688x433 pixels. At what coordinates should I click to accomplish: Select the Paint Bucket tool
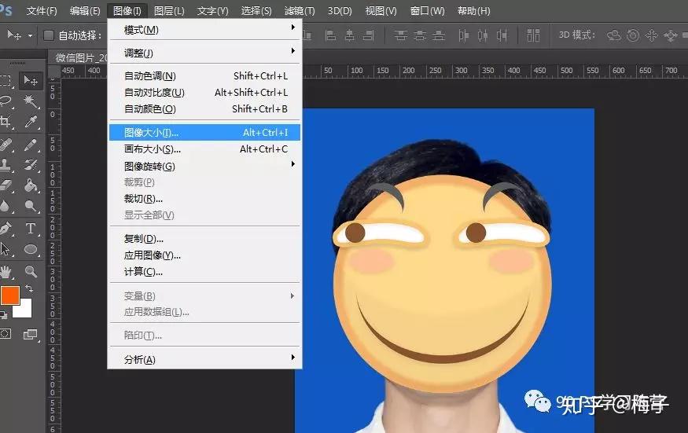tap(31, 185)
